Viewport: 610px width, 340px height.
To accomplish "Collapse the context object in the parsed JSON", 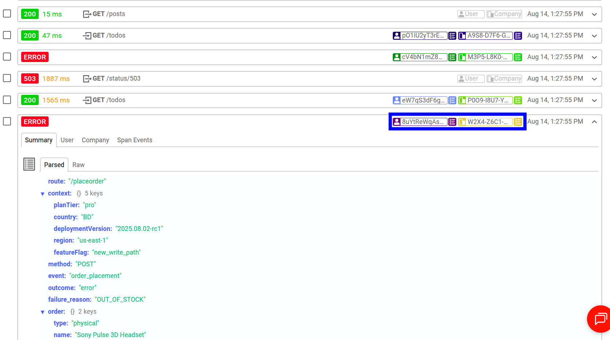I will [x=43, y=193].
